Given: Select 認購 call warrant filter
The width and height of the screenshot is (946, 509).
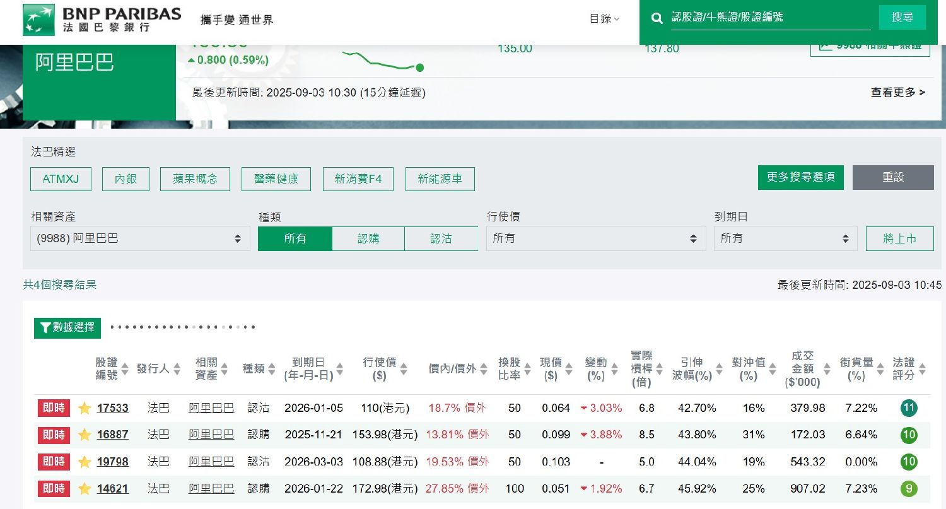Looking at the screenshot, I should [368, 238].
